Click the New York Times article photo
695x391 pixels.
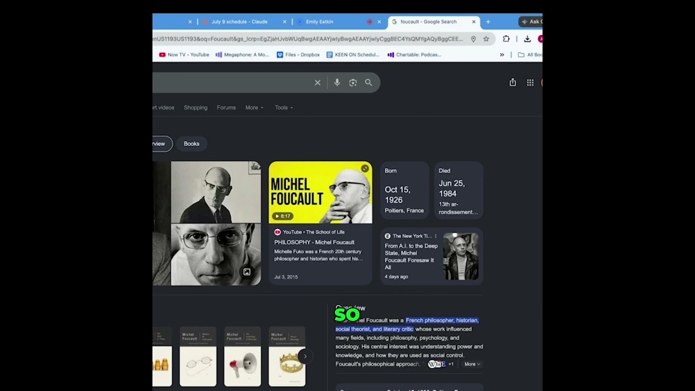461,256
